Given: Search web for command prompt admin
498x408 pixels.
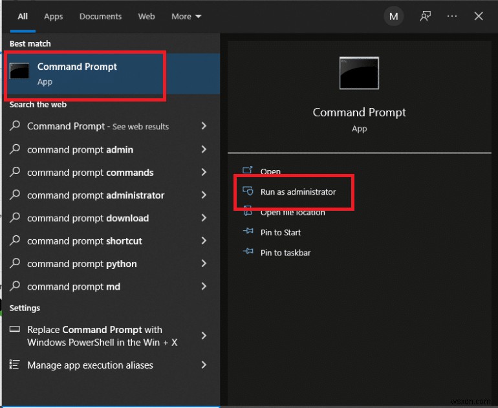Looking at the screenshot, I should [80, 149].
